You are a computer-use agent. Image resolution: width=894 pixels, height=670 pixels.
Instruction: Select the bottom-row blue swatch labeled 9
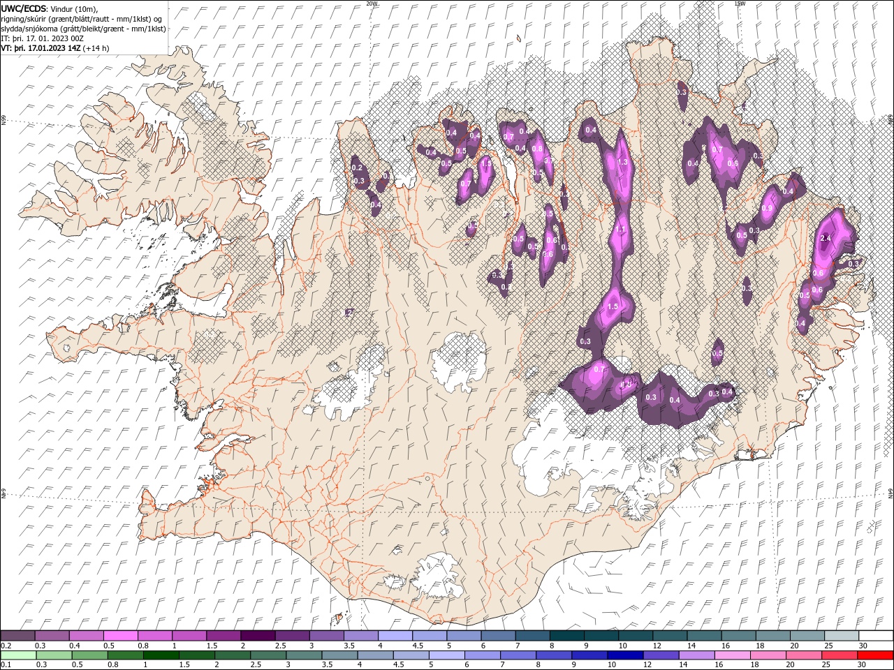[x=589, y=655]
